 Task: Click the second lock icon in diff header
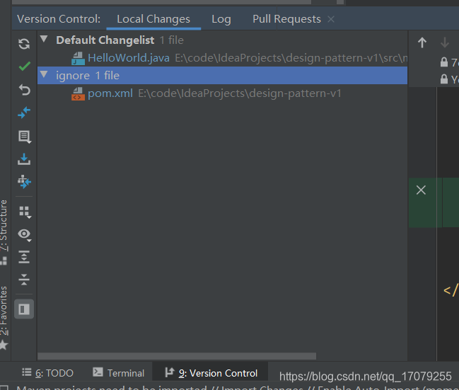pos(444,79)
